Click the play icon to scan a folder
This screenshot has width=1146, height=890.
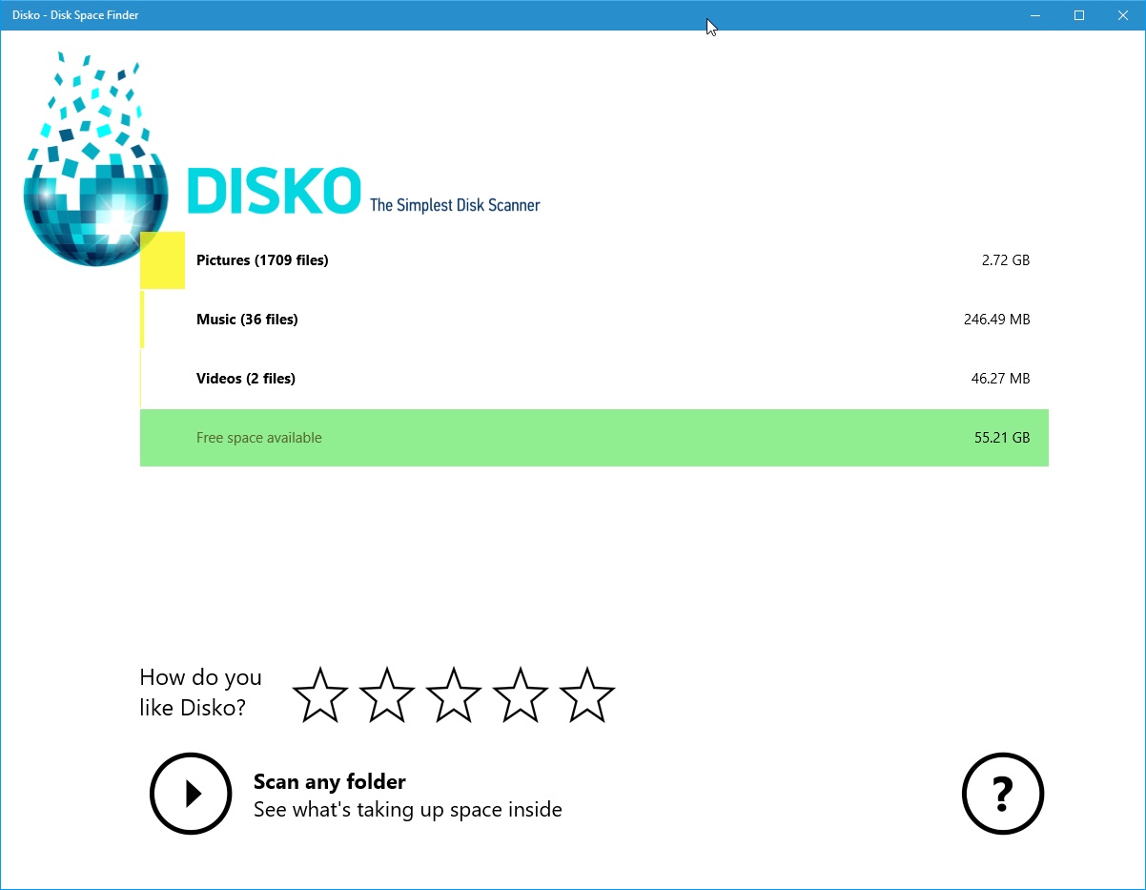point(191,794)
